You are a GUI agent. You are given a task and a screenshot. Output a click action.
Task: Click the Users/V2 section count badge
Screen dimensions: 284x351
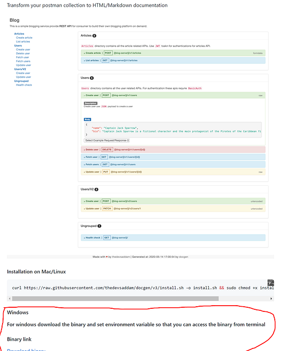coord(96,189)
